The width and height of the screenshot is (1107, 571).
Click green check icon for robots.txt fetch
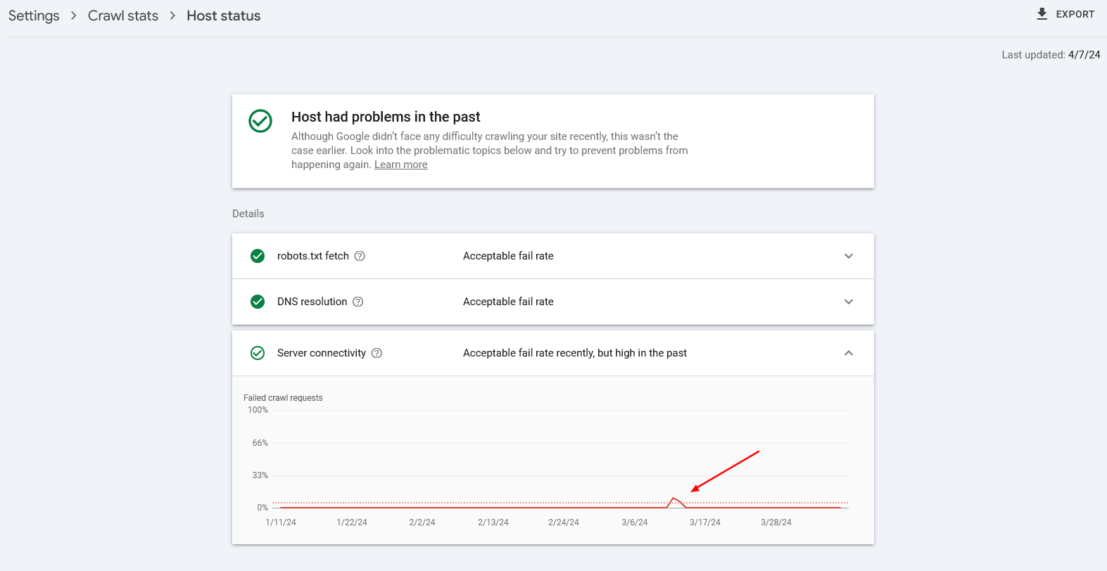coord(258,256)
